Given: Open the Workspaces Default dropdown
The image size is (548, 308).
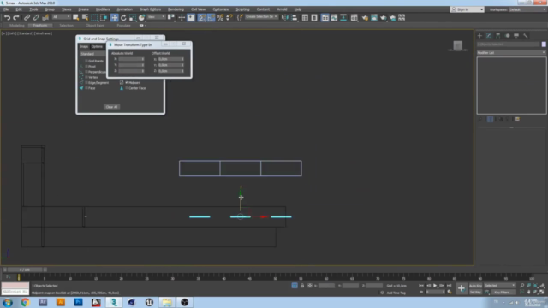Looking at the screenshot, I should pyautogui.click(x=527, y=9).
